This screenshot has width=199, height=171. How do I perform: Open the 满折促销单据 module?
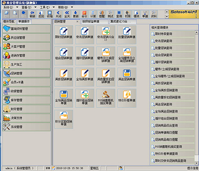(64, 77)
